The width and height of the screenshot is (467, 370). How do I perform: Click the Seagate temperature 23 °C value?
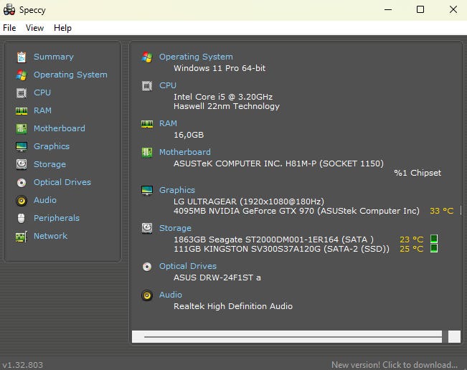(412, 239)
